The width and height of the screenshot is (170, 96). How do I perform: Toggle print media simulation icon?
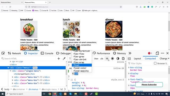tap(123, 59)
